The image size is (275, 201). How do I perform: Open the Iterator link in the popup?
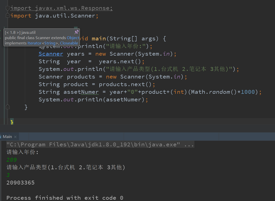34,43
